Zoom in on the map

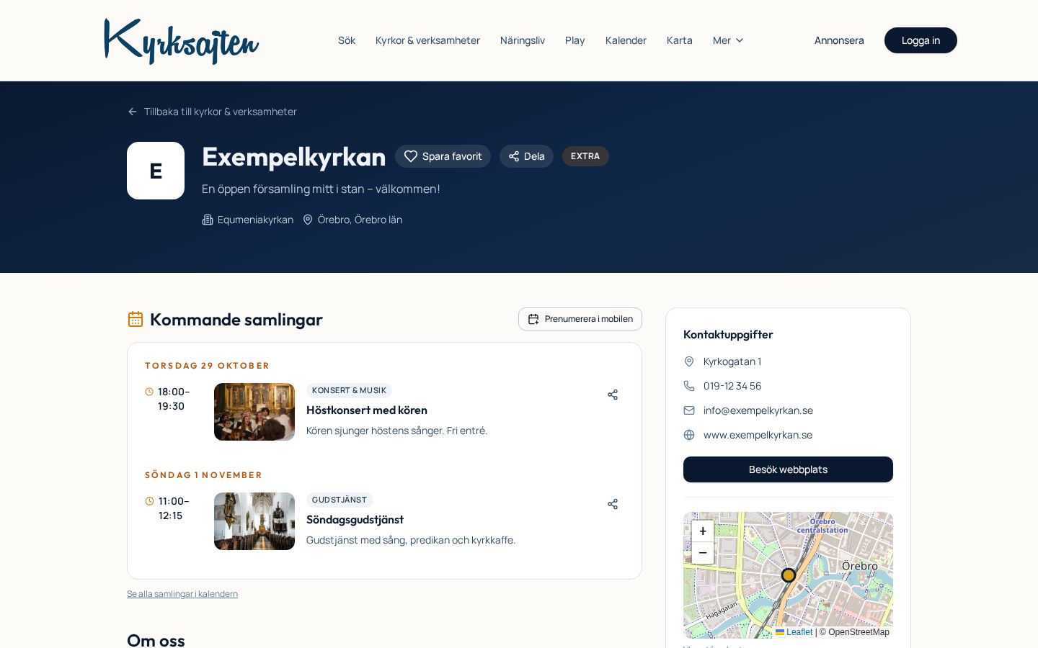[x=703, y=531]
